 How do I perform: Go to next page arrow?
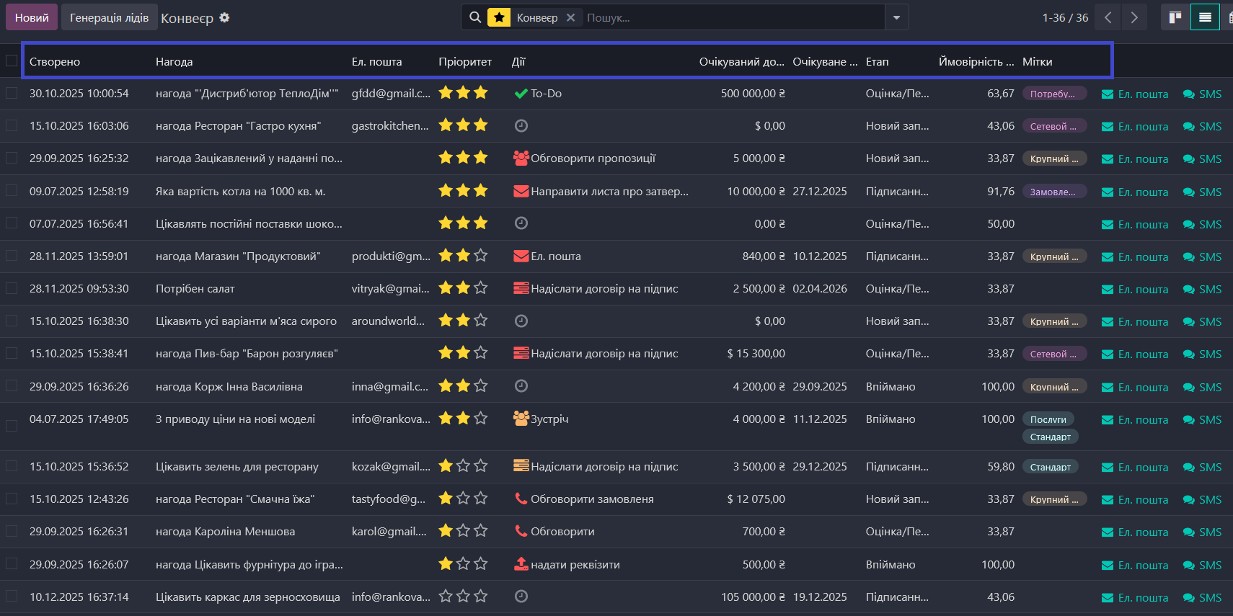(x=1134, y=17)
